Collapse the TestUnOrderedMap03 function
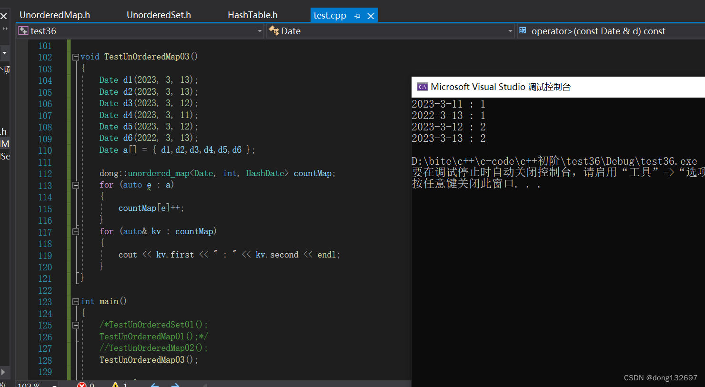Viewport: 705px width, 387px height. 75,57
